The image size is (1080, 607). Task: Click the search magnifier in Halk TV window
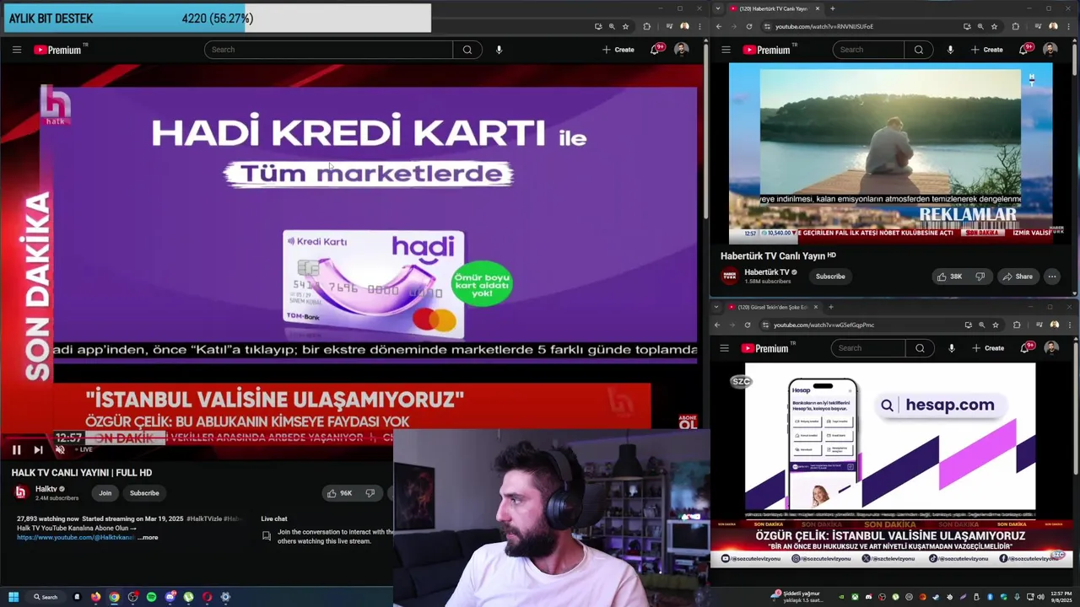point(467,50)
